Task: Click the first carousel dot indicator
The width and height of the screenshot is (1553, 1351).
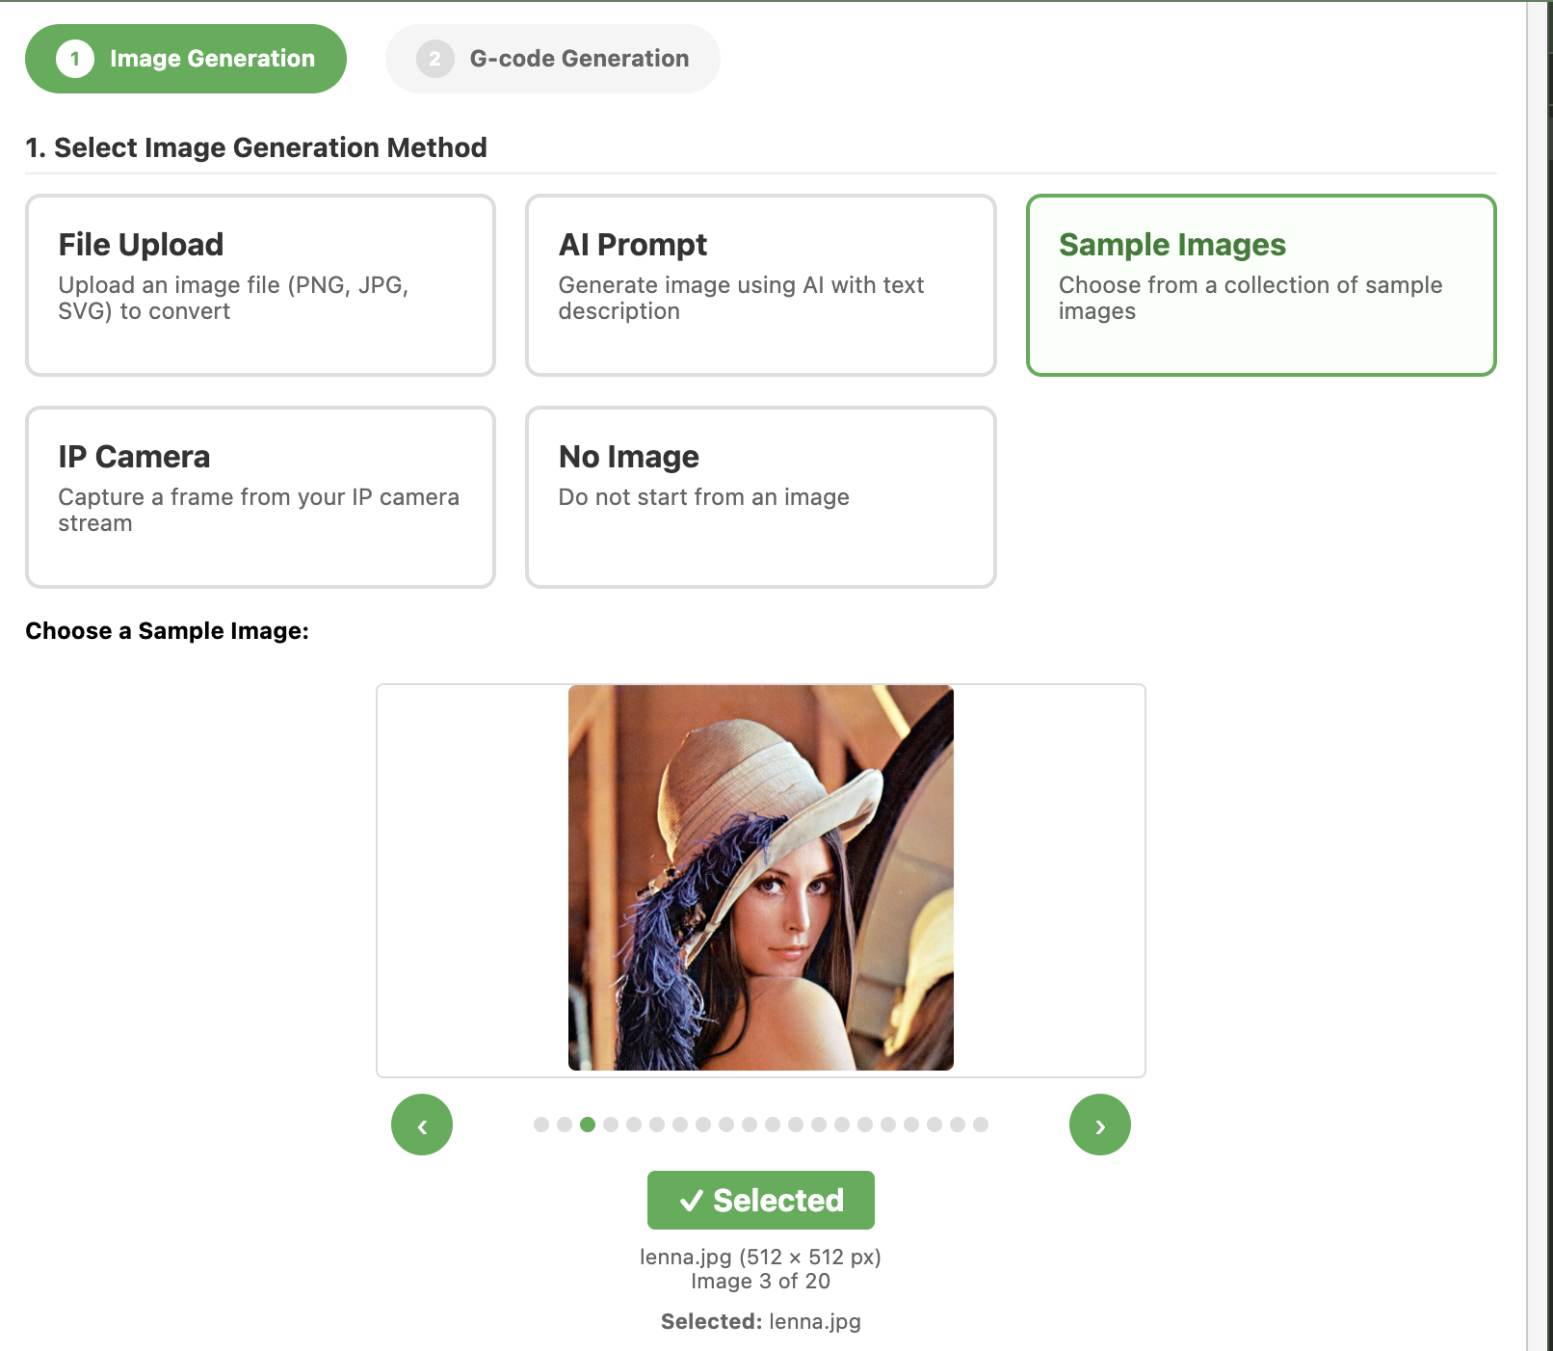Action: click(542, 1124)
